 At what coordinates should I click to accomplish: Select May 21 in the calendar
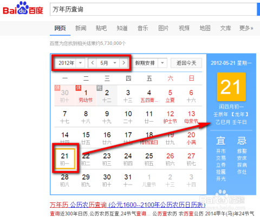coord(64,159)
